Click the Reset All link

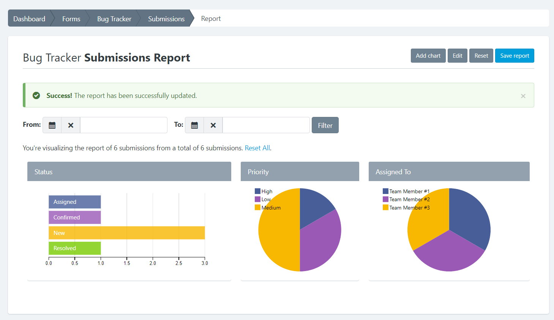[x=257, y=148]
